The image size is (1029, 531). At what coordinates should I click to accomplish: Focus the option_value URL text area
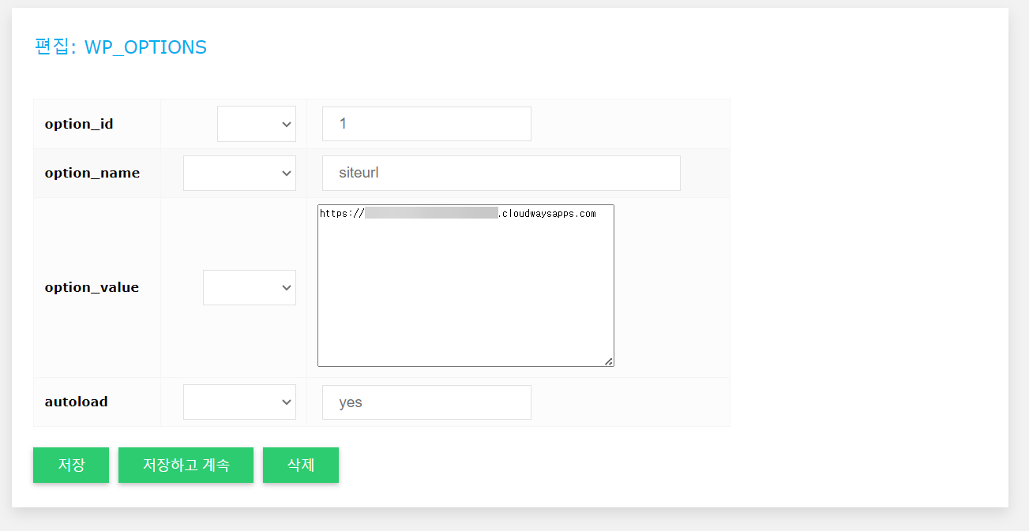[466, 286]
